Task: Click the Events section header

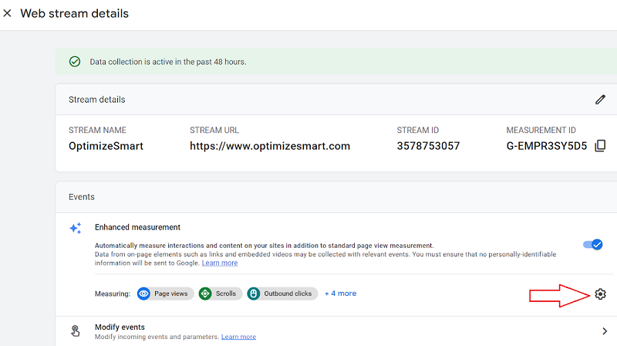Action: (82, 197)
